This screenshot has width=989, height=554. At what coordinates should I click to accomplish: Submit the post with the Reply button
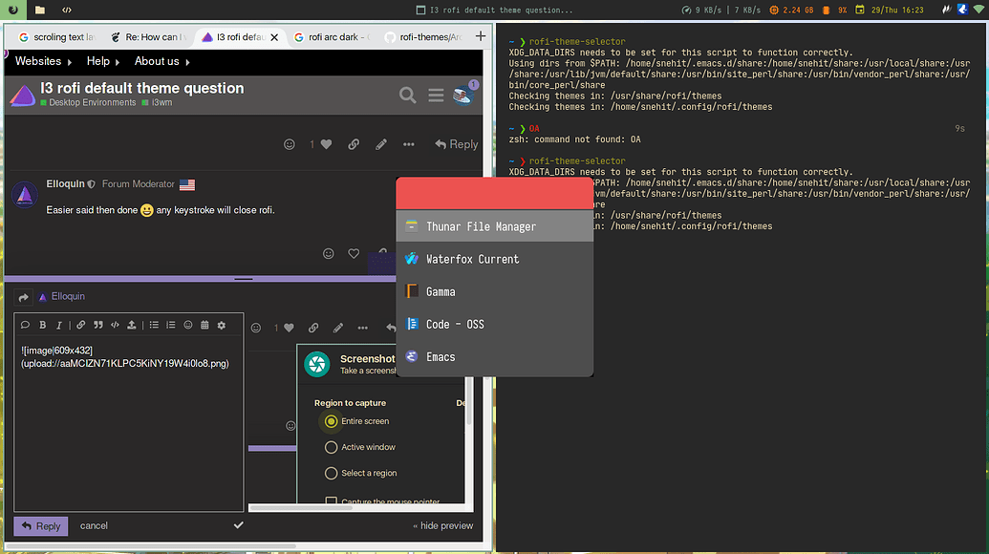click(x=40, y=525)
